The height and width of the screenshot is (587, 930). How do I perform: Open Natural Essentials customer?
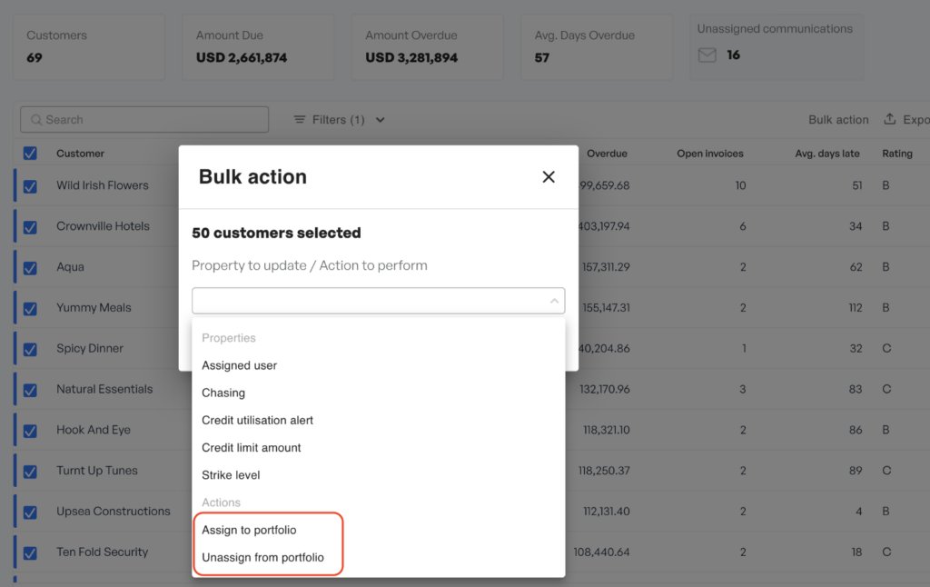pyautogui.click(x=104, y=389)
